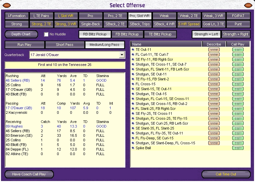Enable the No Huddle checkbox
Viewport: 255px width, 182px height.
point(46,34)
